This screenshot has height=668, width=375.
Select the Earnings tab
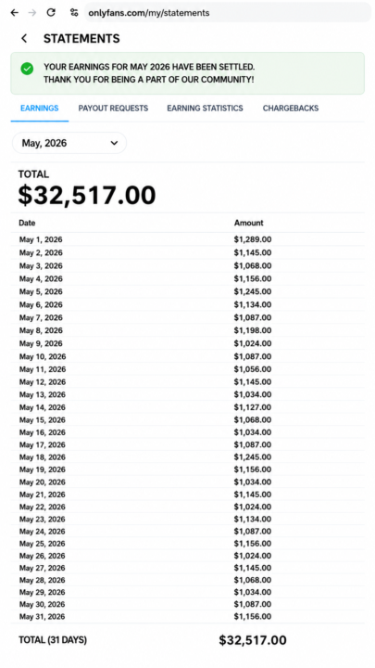pos(40,109)
